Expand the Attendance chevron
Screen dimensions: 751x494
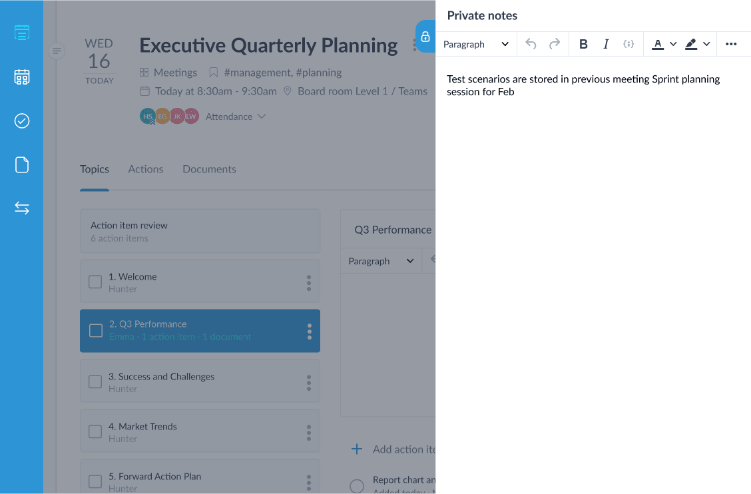pos(262,117)
